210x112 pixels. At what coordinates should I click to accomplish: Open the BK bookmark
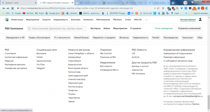point(131,13)
